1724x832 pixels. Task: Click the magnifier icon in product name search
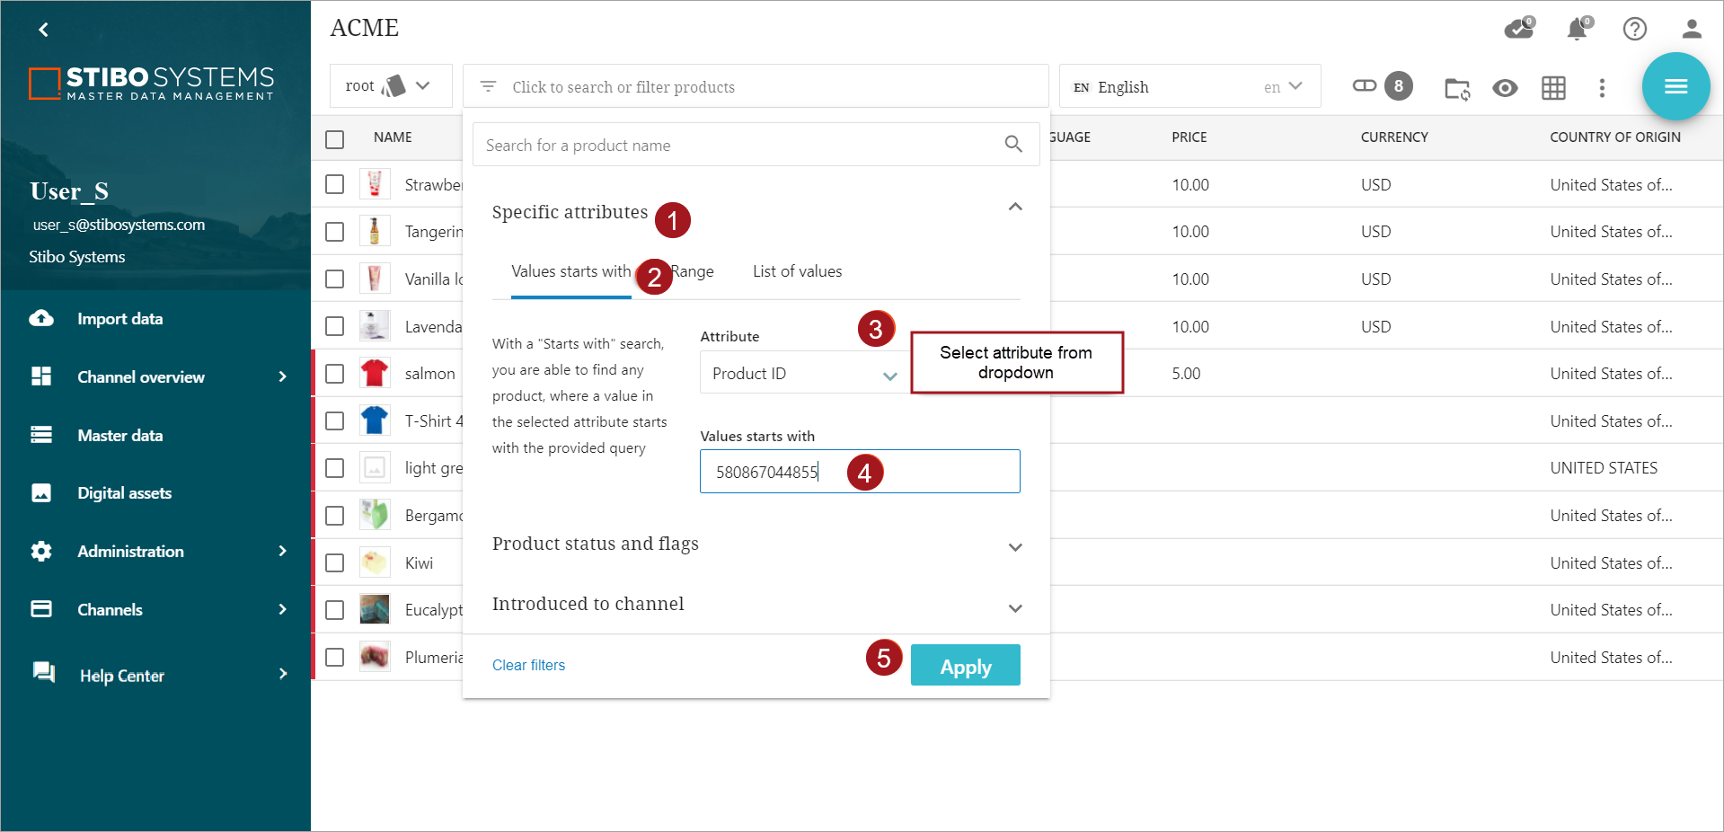(1012, 145)
